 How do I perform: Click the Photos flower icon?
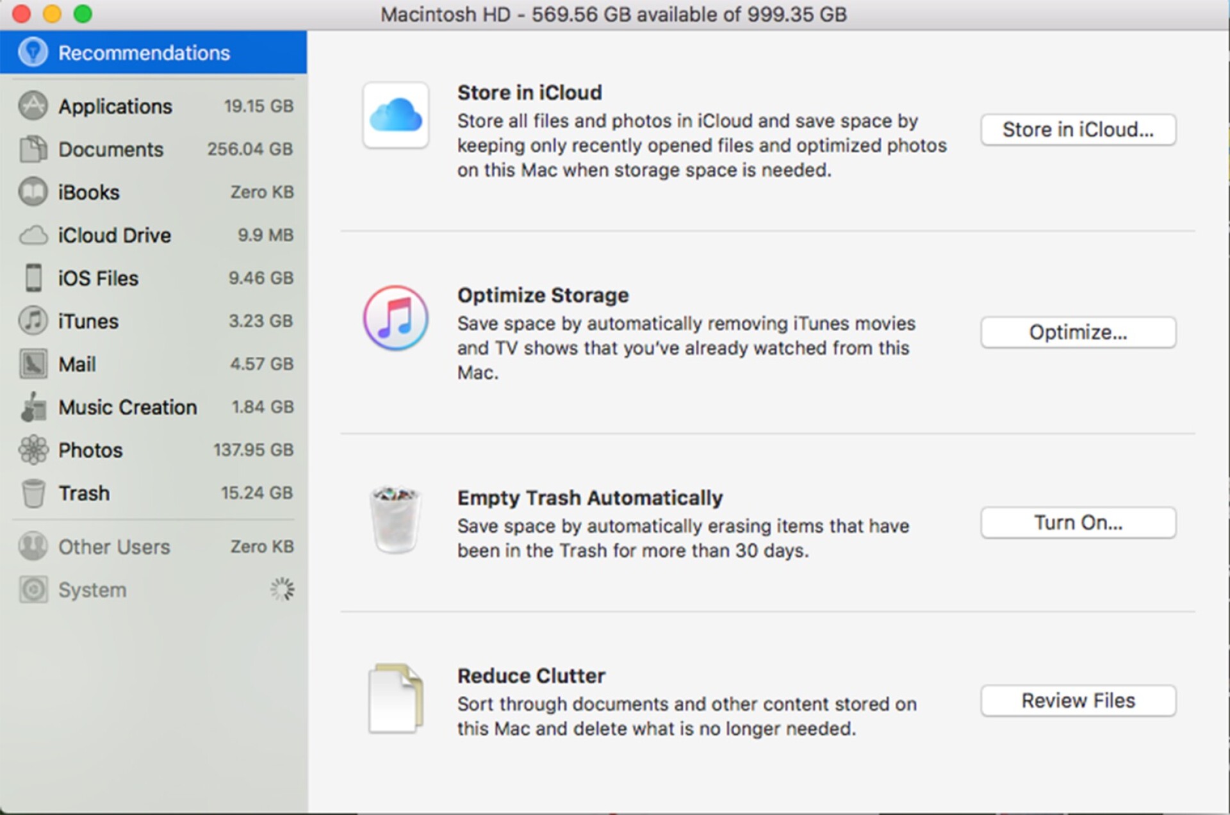coord(32,449)
